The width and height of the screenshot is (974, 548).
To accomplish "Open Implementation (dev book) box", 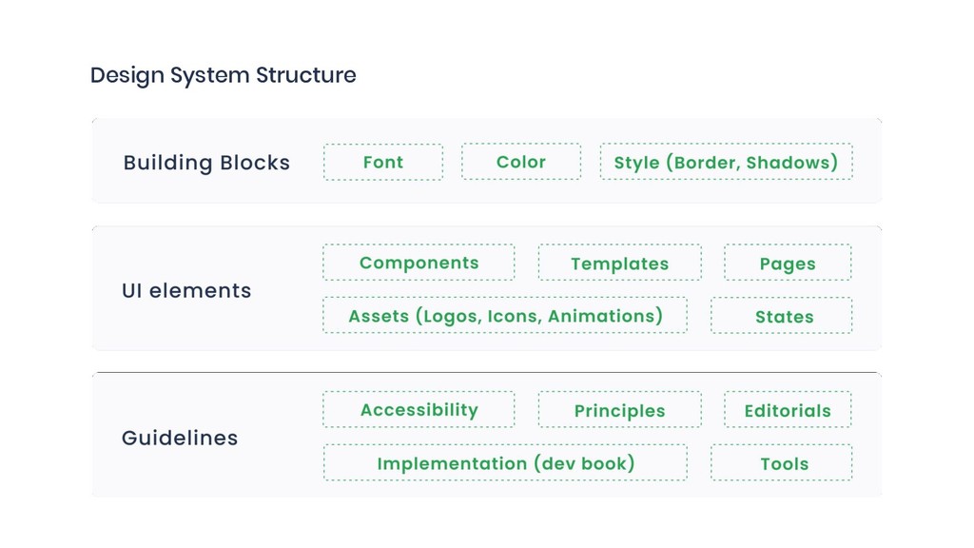I will pyautogui.click(x=505, y=463).
